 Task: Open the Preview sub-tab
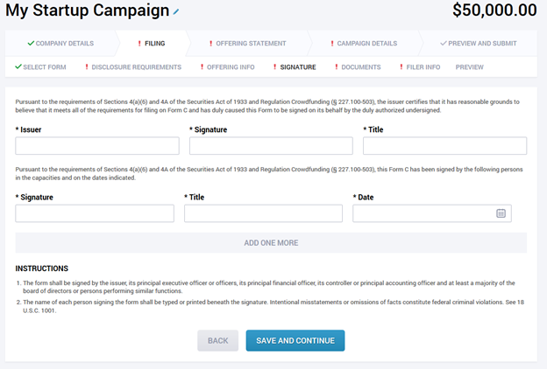click(x=469, y=67)
